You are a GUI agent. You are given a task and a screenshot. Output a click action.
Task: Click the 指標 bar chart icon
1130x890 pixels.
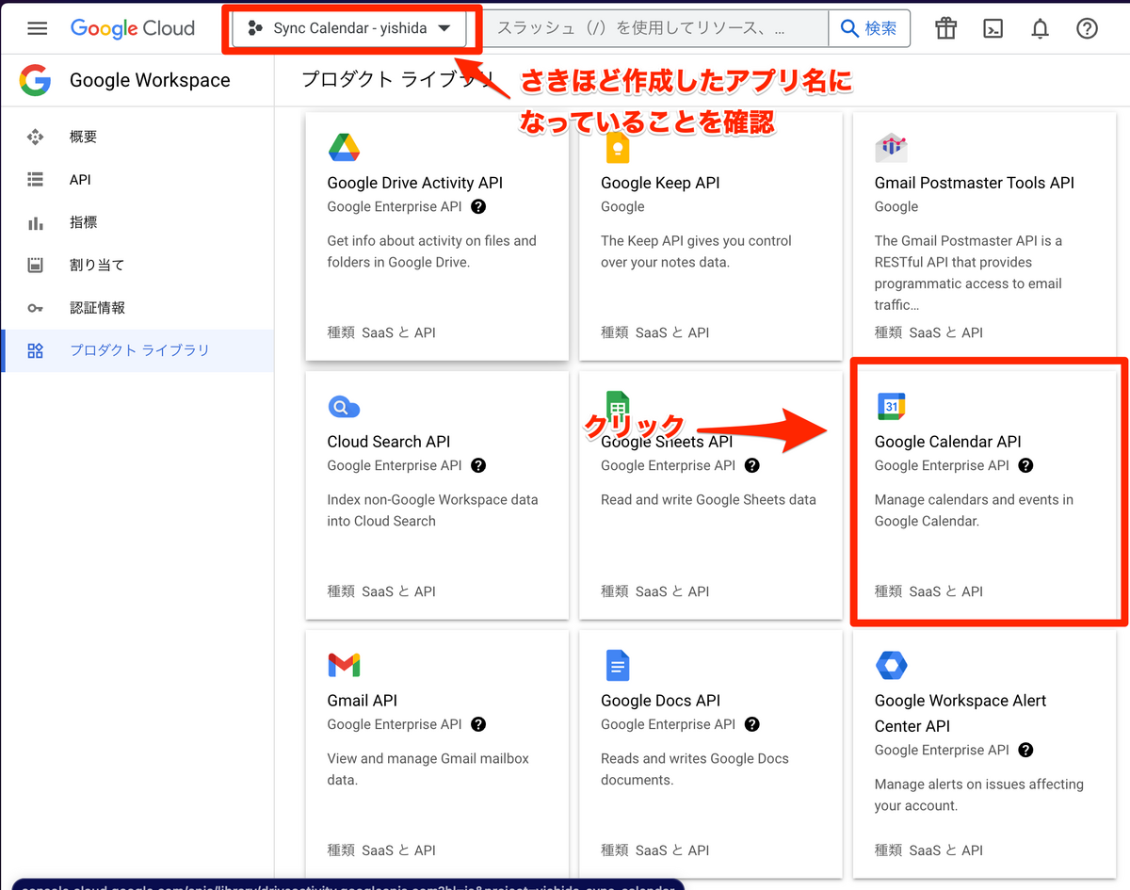pos(36,222)
